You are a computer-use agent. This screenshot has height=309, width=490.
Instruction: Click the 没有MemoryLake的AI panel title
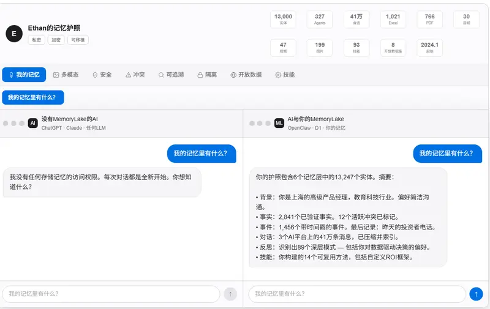[70, 119]
